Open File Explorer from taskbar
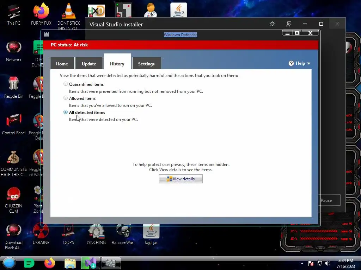The width and height of the screenshot is (361, 270). 70,263
